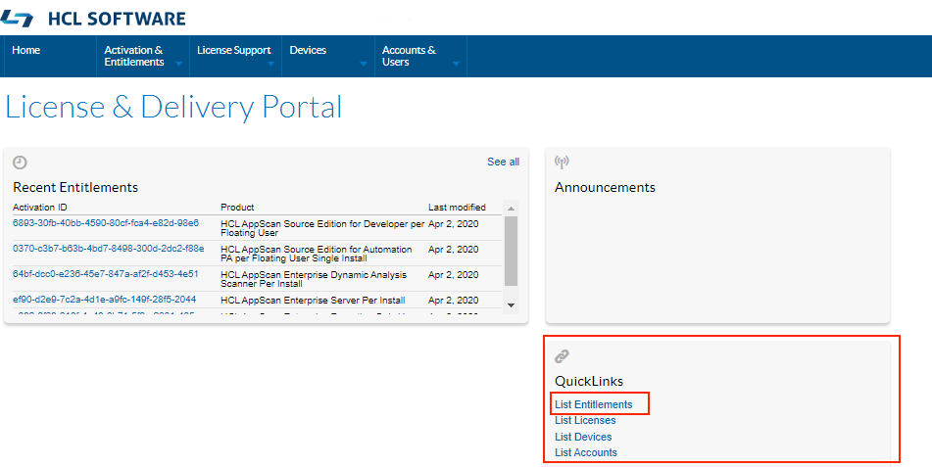Screen dimensions: 932x467
Task: Open activation ID starting with 6893-30fb
Action: 106,223
